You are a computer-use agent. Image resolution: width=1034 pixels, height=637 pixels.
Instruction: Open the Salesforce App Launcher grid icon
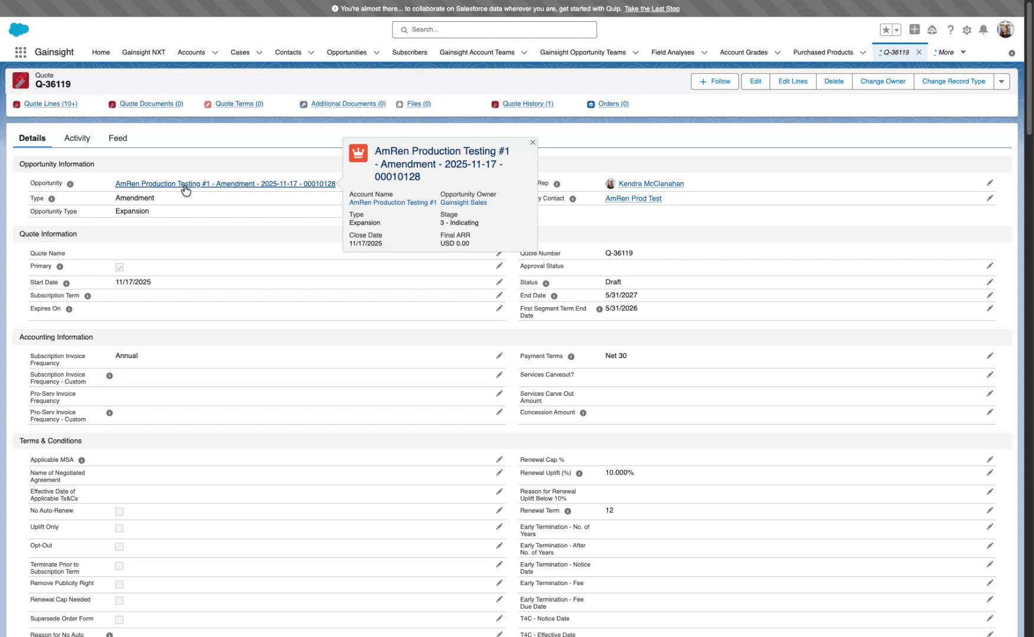19,52
